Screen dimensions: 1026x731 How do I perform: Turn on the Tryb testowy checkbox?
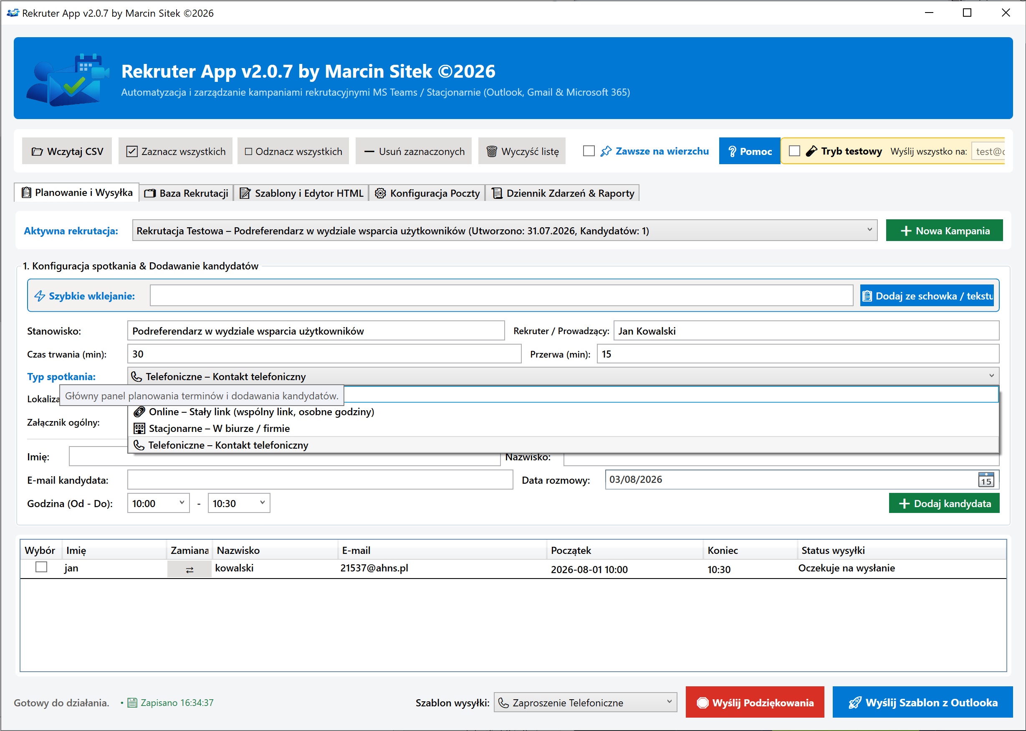point(794,151)
